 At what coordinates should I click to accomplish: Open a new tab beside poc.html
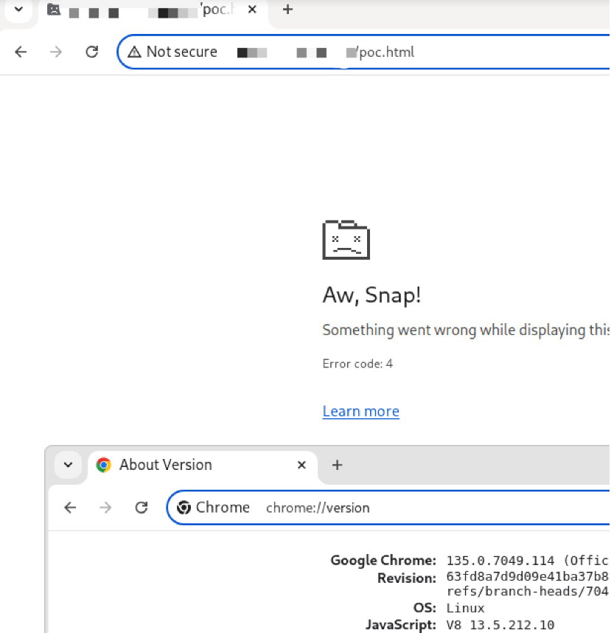click(287, 10)
